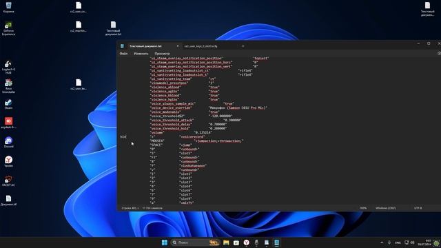
Task: Click the "slot1" binding value
Action: point(185,174)
